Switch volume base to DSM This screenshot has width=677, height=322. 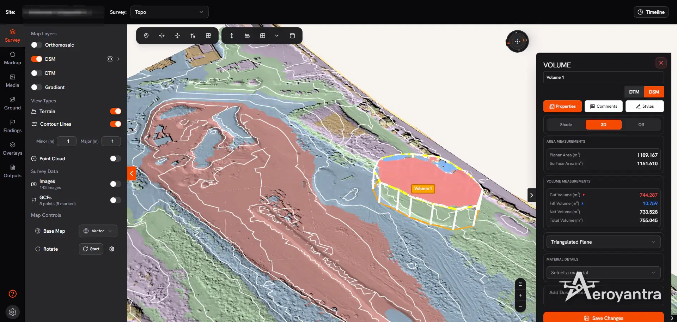pyautogui.click(x=654, y=92)
